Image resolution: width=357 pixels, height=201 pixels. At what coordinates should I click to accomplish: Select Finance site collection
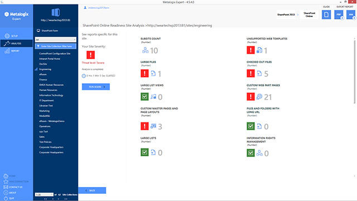point(43,79)
